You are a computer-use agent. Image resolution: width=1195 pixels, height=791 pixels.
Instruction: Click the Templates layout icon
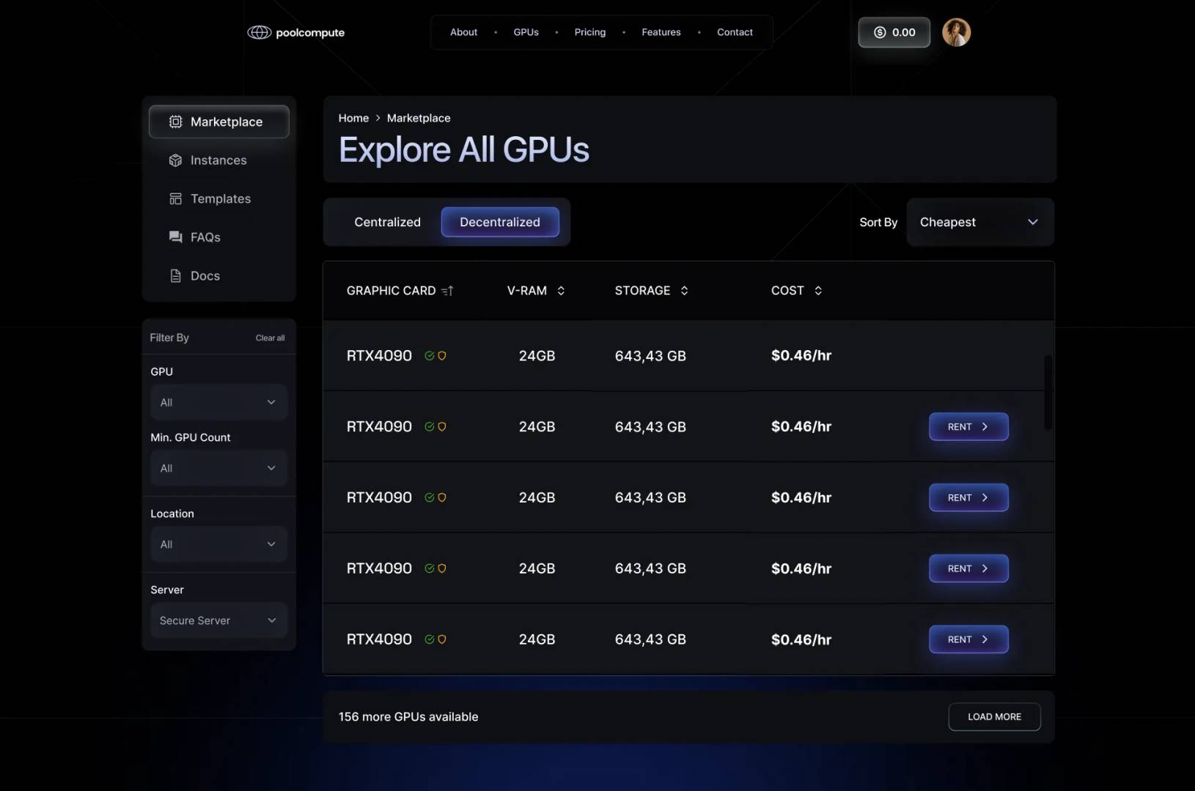point(175,198)
